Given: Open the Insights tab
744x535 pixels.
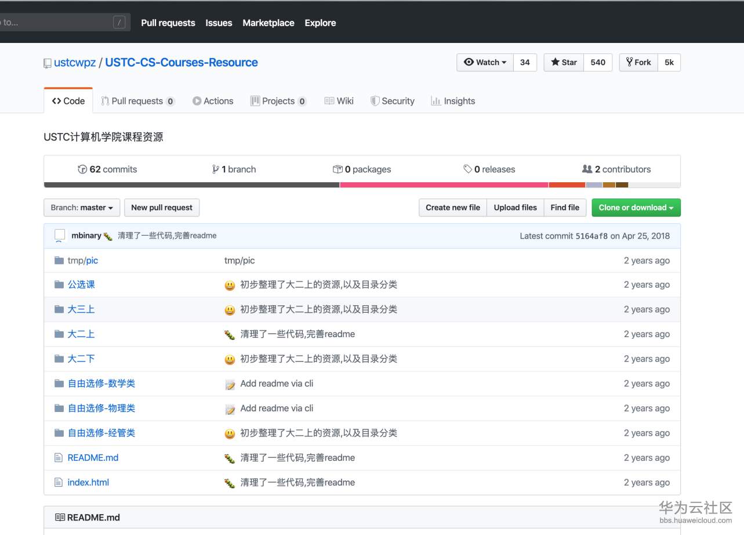Looking at the screenshot, I should coord(453,101).
